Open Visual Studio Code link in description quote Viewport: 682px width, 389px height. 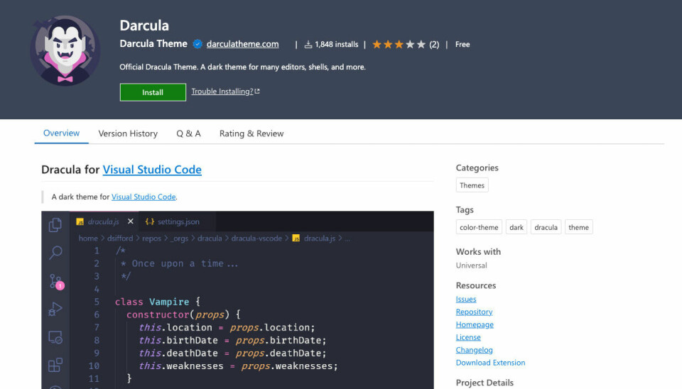click(144, 197)
